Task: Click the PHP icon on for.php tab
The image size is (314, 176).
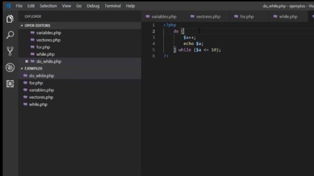Action: [236, 16]
